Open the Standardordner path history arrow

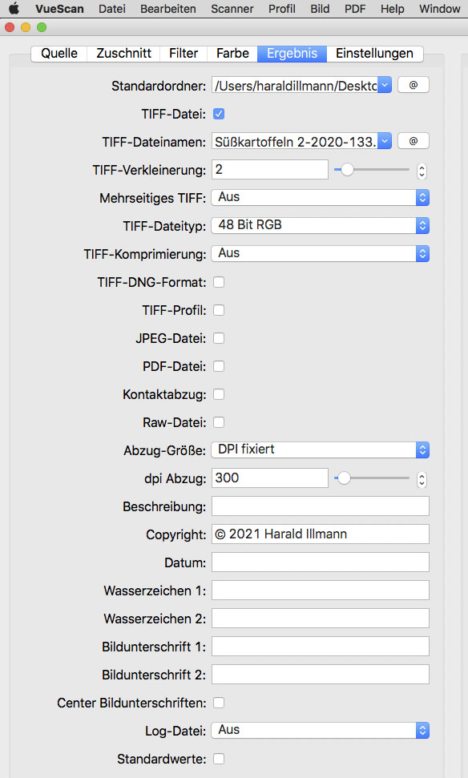point(385,85)
